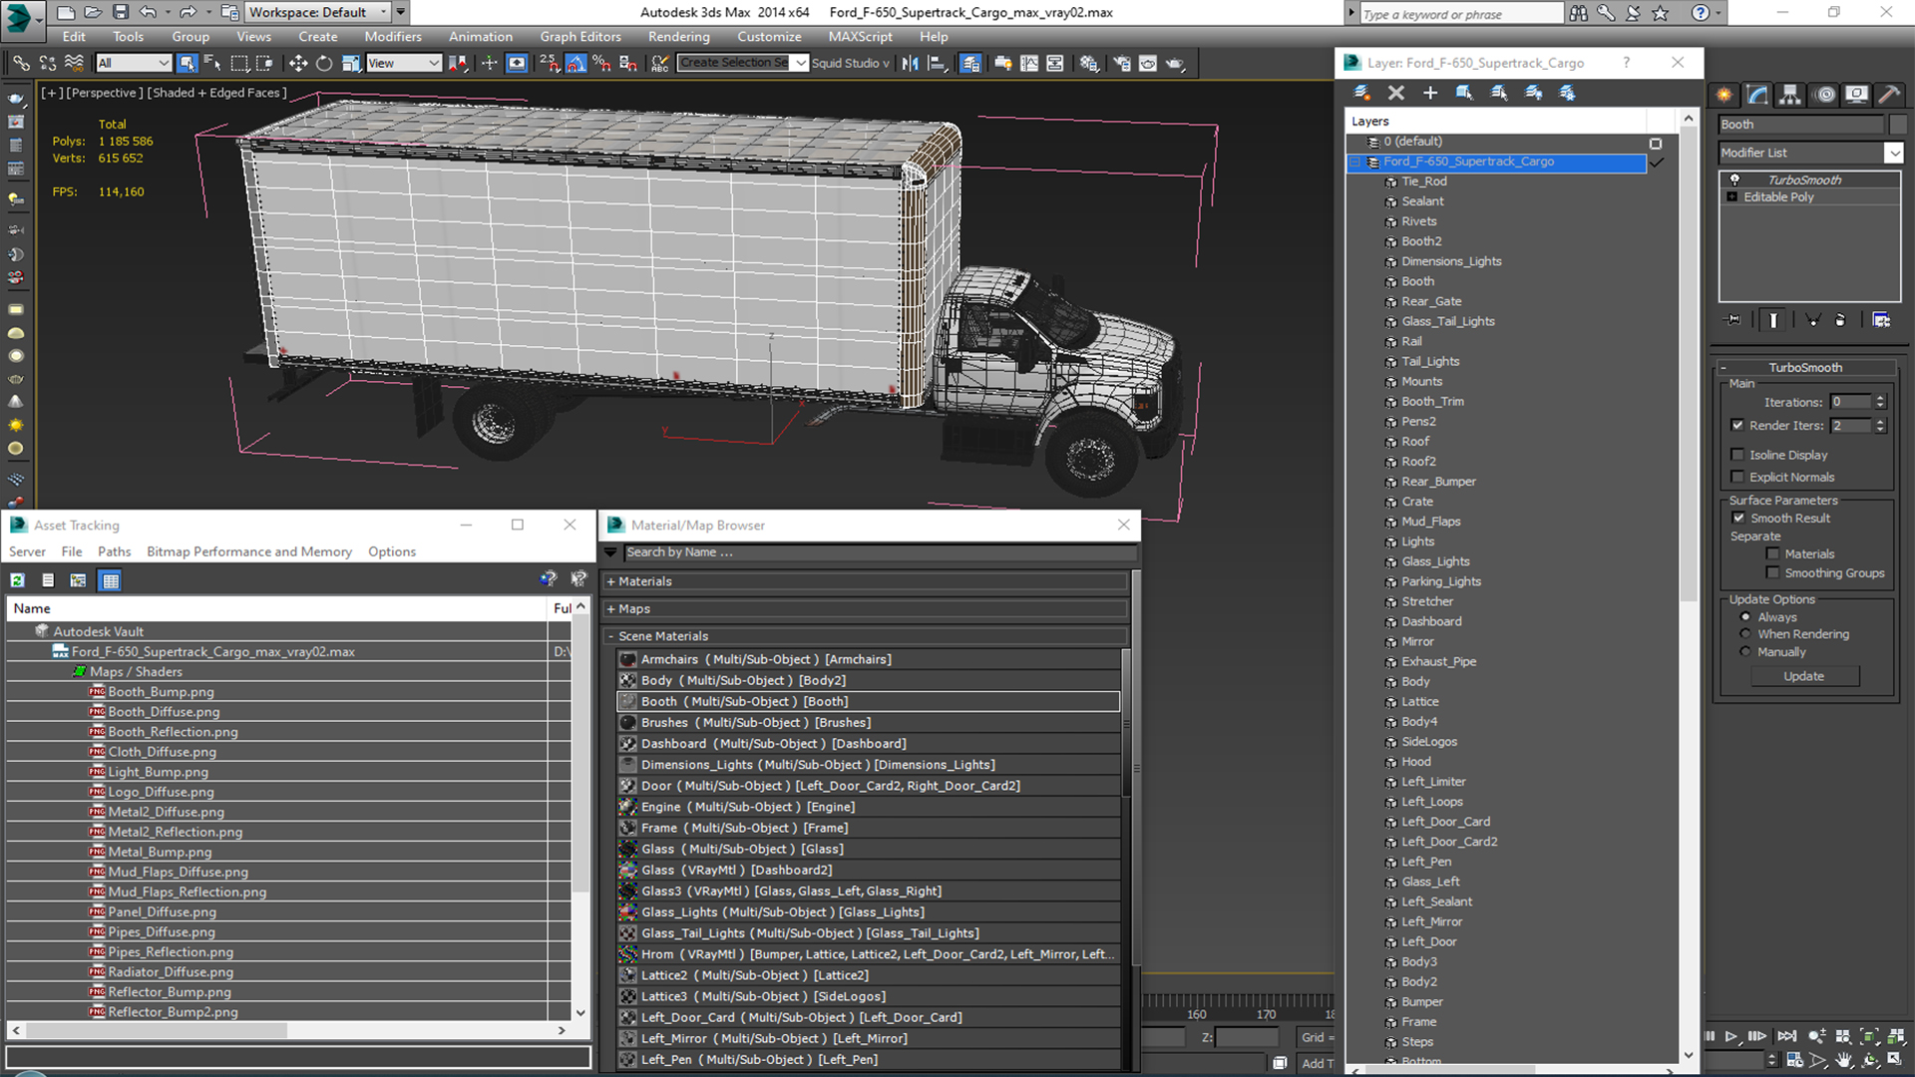1915x1077 pixels.
Task: Open the Hierarchy command panel tab
Action: point(1790,95)
